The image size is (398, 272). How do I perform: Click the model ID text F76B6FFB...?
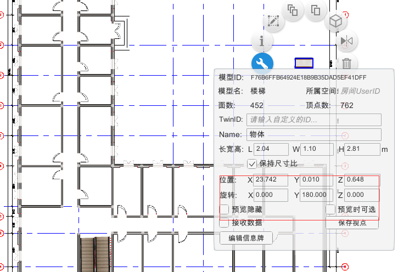point(309,77)
